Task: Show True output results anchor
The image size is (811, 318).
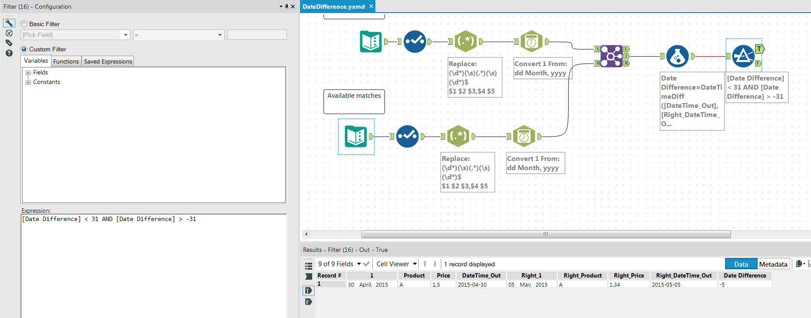Action: [x=308, y=291]
